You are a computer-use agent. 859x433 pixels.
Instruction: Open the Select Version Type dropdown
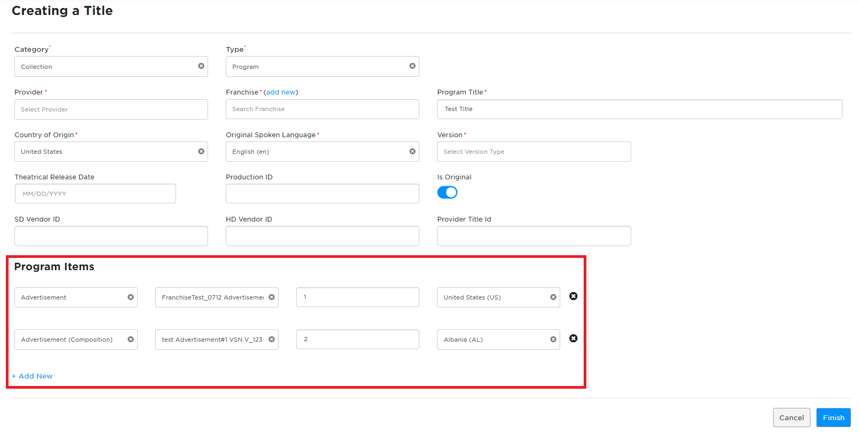[534, 152]
